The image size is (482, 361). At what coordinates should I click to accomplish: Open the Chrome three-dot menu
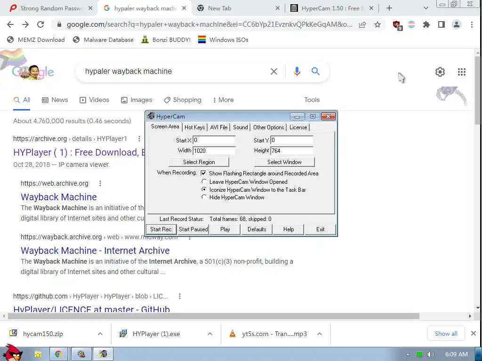coord(472,24)
